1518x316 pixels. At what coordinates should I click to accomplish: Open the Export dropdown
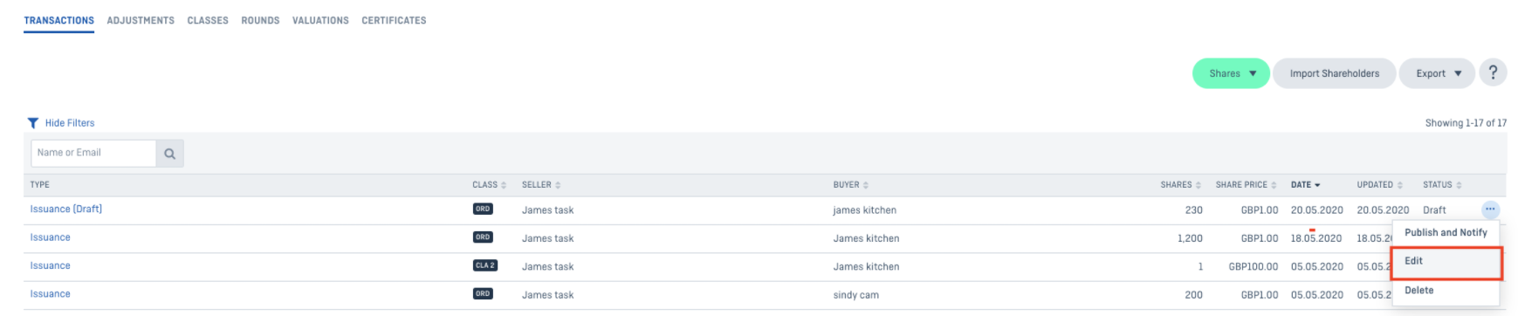1437,73
